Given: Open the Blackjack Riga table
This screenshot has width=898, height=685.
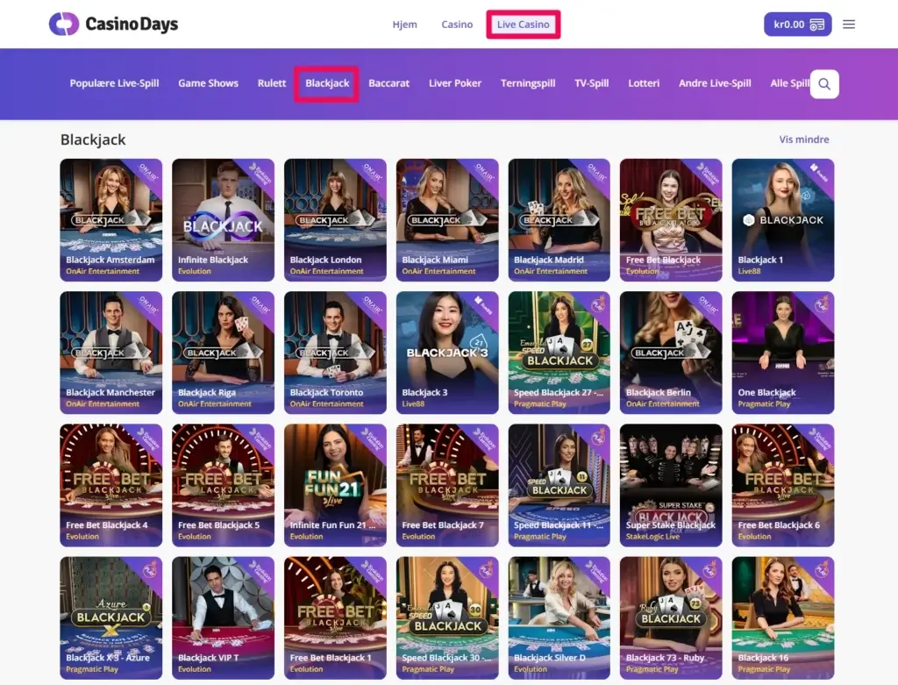Looking at the screenshot, I should tap(223, 353).
